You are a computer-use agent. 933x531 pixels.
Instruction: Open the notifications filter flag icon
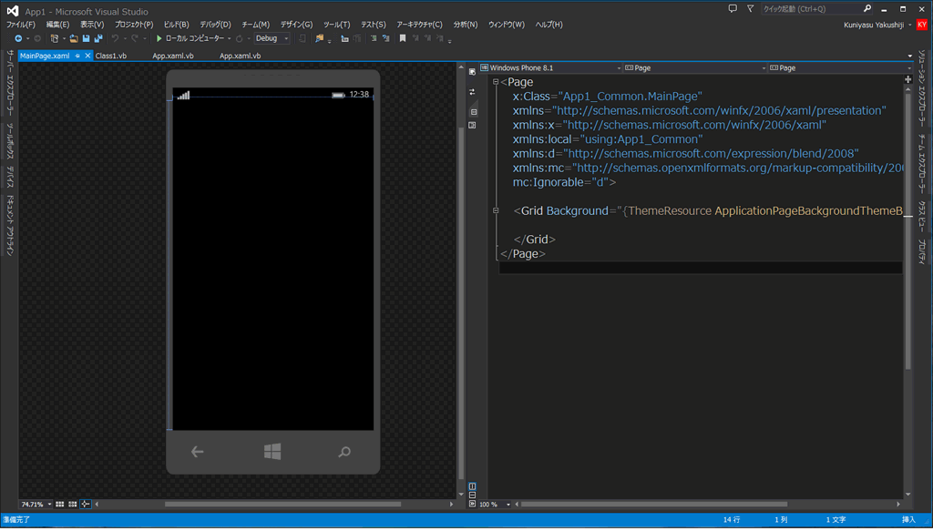(x=751, y=9)
